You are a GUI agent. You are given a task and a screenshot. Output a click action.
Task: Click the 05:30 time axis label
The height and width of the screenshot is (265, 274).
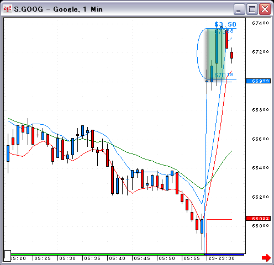(x=67, y=258)
